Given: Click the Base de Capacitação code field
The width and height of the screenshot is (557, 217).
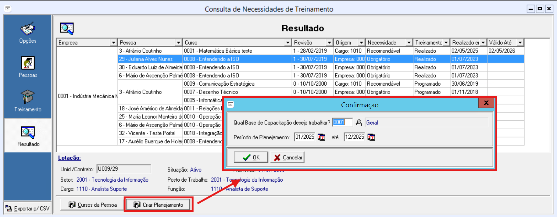Looking at the screenshot, I should (x=342, y=123).
